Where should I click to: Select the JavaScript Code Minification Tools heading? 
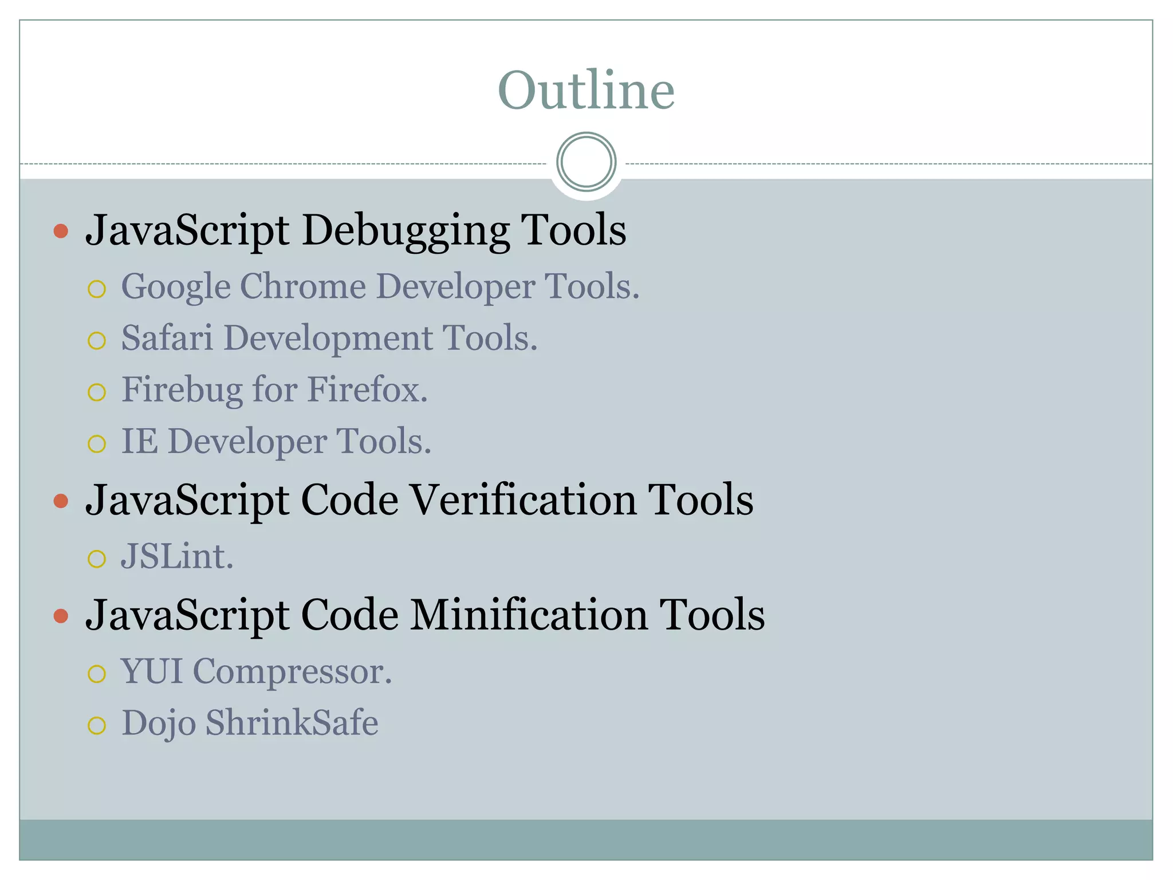tap(424, 615)
